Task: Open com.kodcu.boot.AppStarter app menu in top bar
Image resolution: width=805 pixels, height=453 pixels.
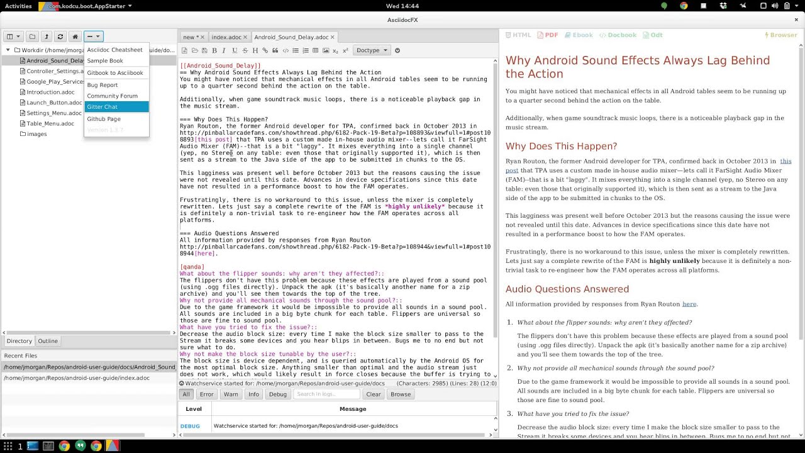Action: [x=85, y=6]
